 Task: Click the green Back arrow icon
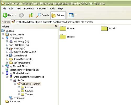(x=5, y=15)
